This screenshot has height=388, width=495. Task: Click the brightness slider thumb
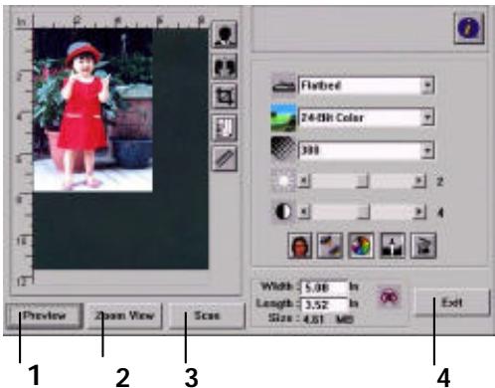(x=363, y=181)
